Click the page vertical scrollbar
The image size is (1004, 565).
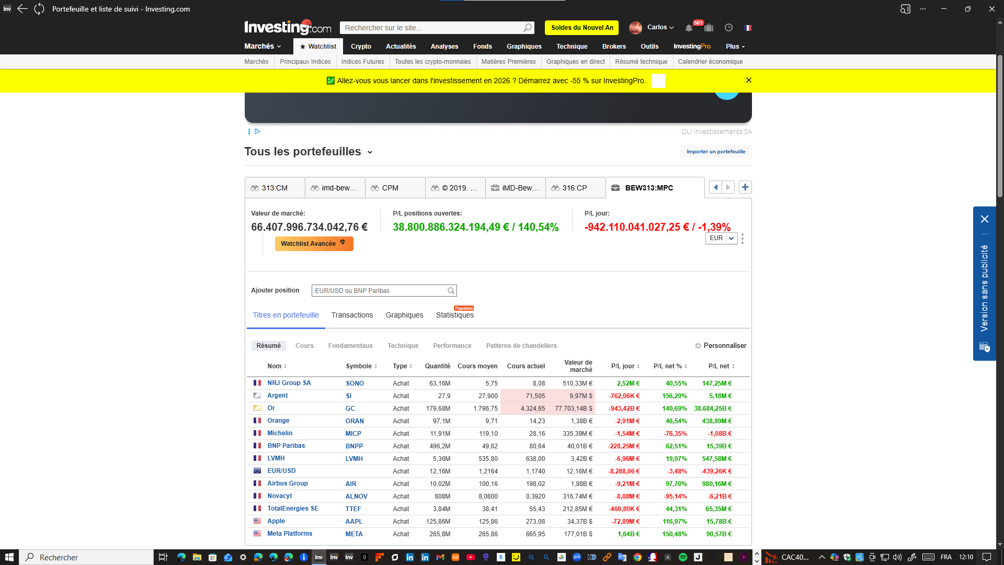tap(1000, 126)
